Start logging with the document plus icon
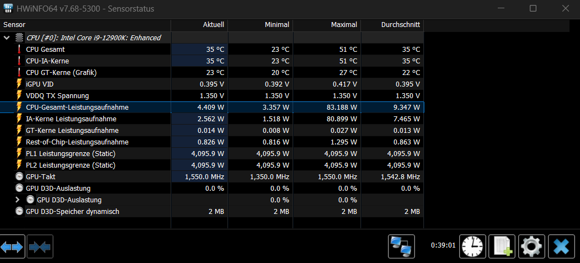This screenshot has width=580, height=263. click(502, 246)
